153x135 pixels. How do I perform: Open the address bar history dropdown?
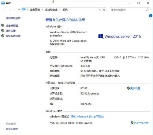pyautogui.click(x=100, y=10)
